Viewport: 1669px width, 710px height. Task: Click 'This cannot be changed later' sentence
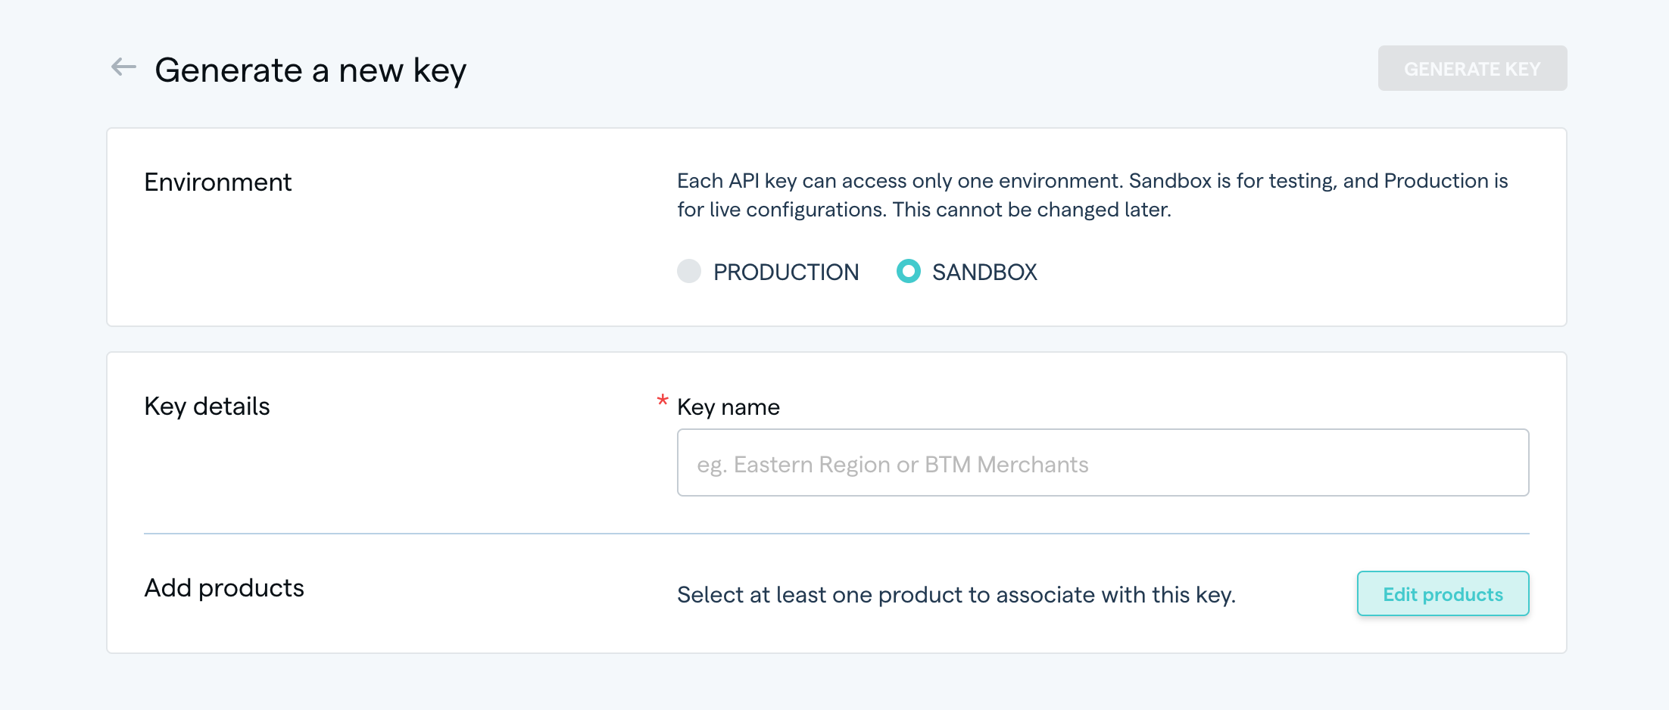click(x=1031, y=210)
